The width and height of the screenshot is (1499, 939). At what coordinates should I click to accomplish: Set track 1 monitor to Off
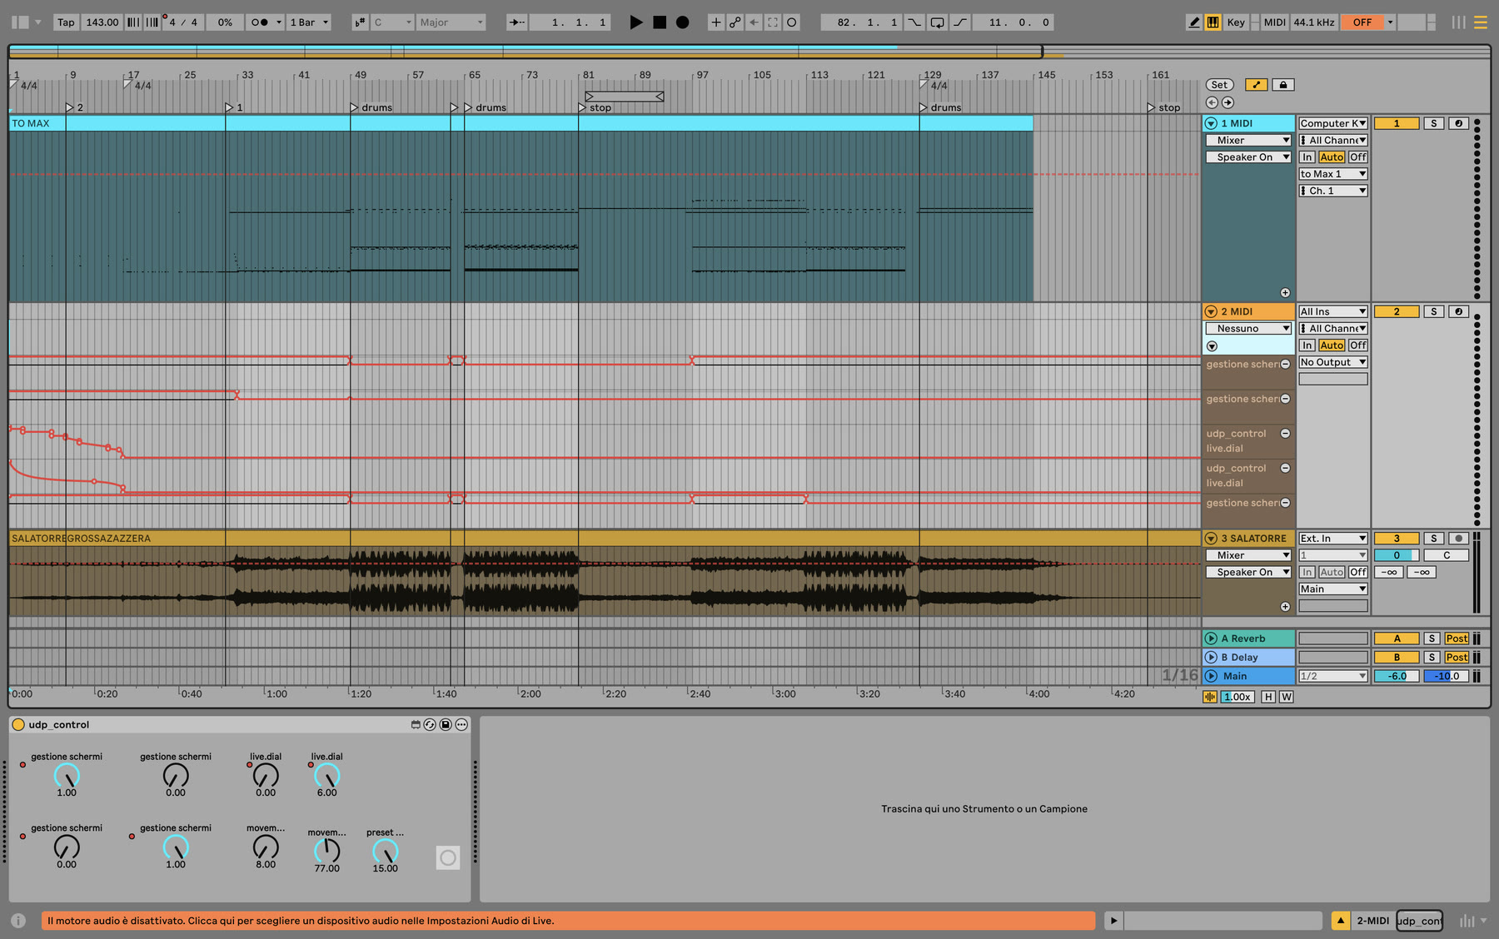(1358, 156)
